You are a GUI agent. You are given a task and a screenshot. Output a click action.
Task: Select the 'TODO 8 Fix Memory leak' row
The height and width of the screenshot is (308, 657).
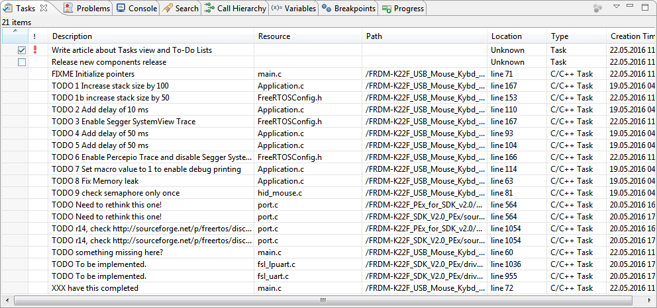coord(95,181)
